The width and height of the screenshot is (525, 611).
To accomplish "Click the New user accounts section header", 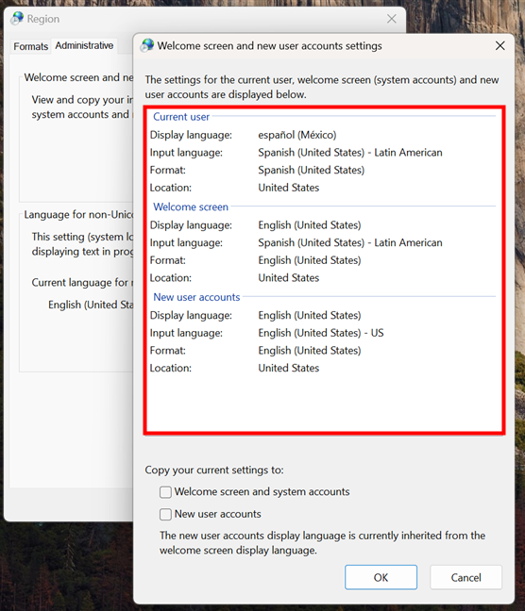I will pos(196,297).
